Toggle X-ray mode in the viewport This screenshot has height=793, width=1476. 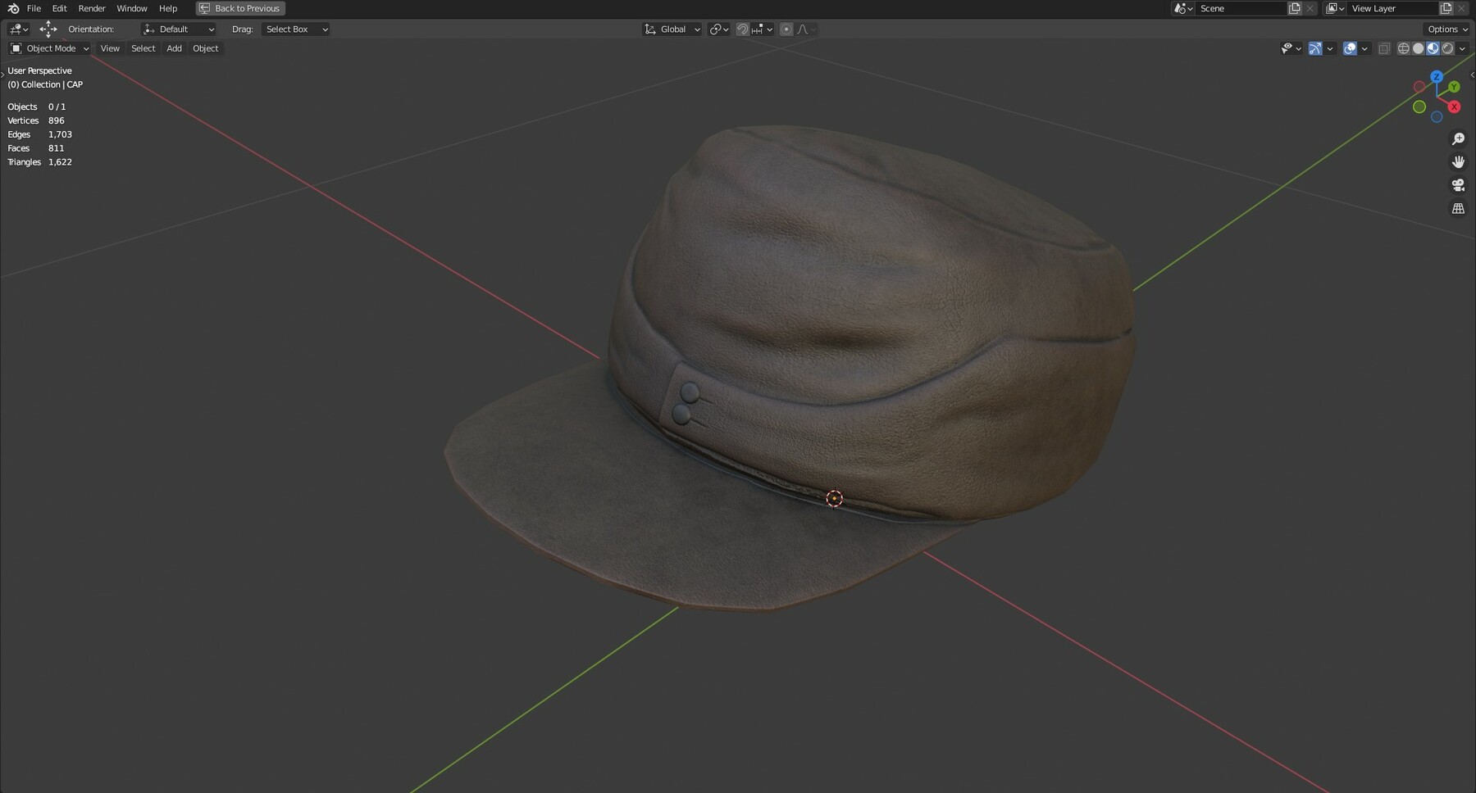tap(1386, 48)
